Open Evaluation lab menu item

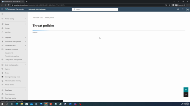(9, 53)
